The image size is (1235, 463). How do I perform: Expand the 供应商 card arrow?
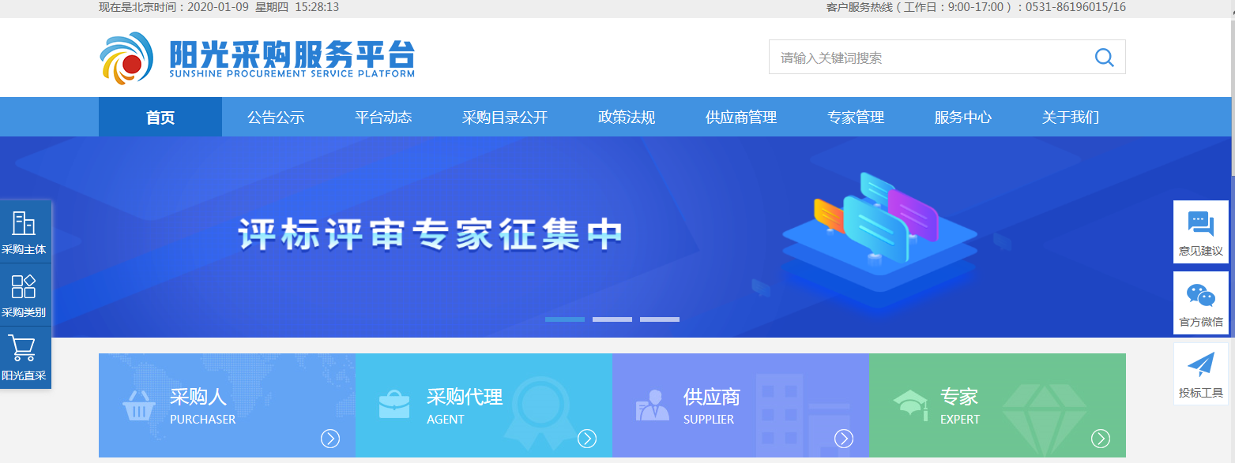coord(844,439)
